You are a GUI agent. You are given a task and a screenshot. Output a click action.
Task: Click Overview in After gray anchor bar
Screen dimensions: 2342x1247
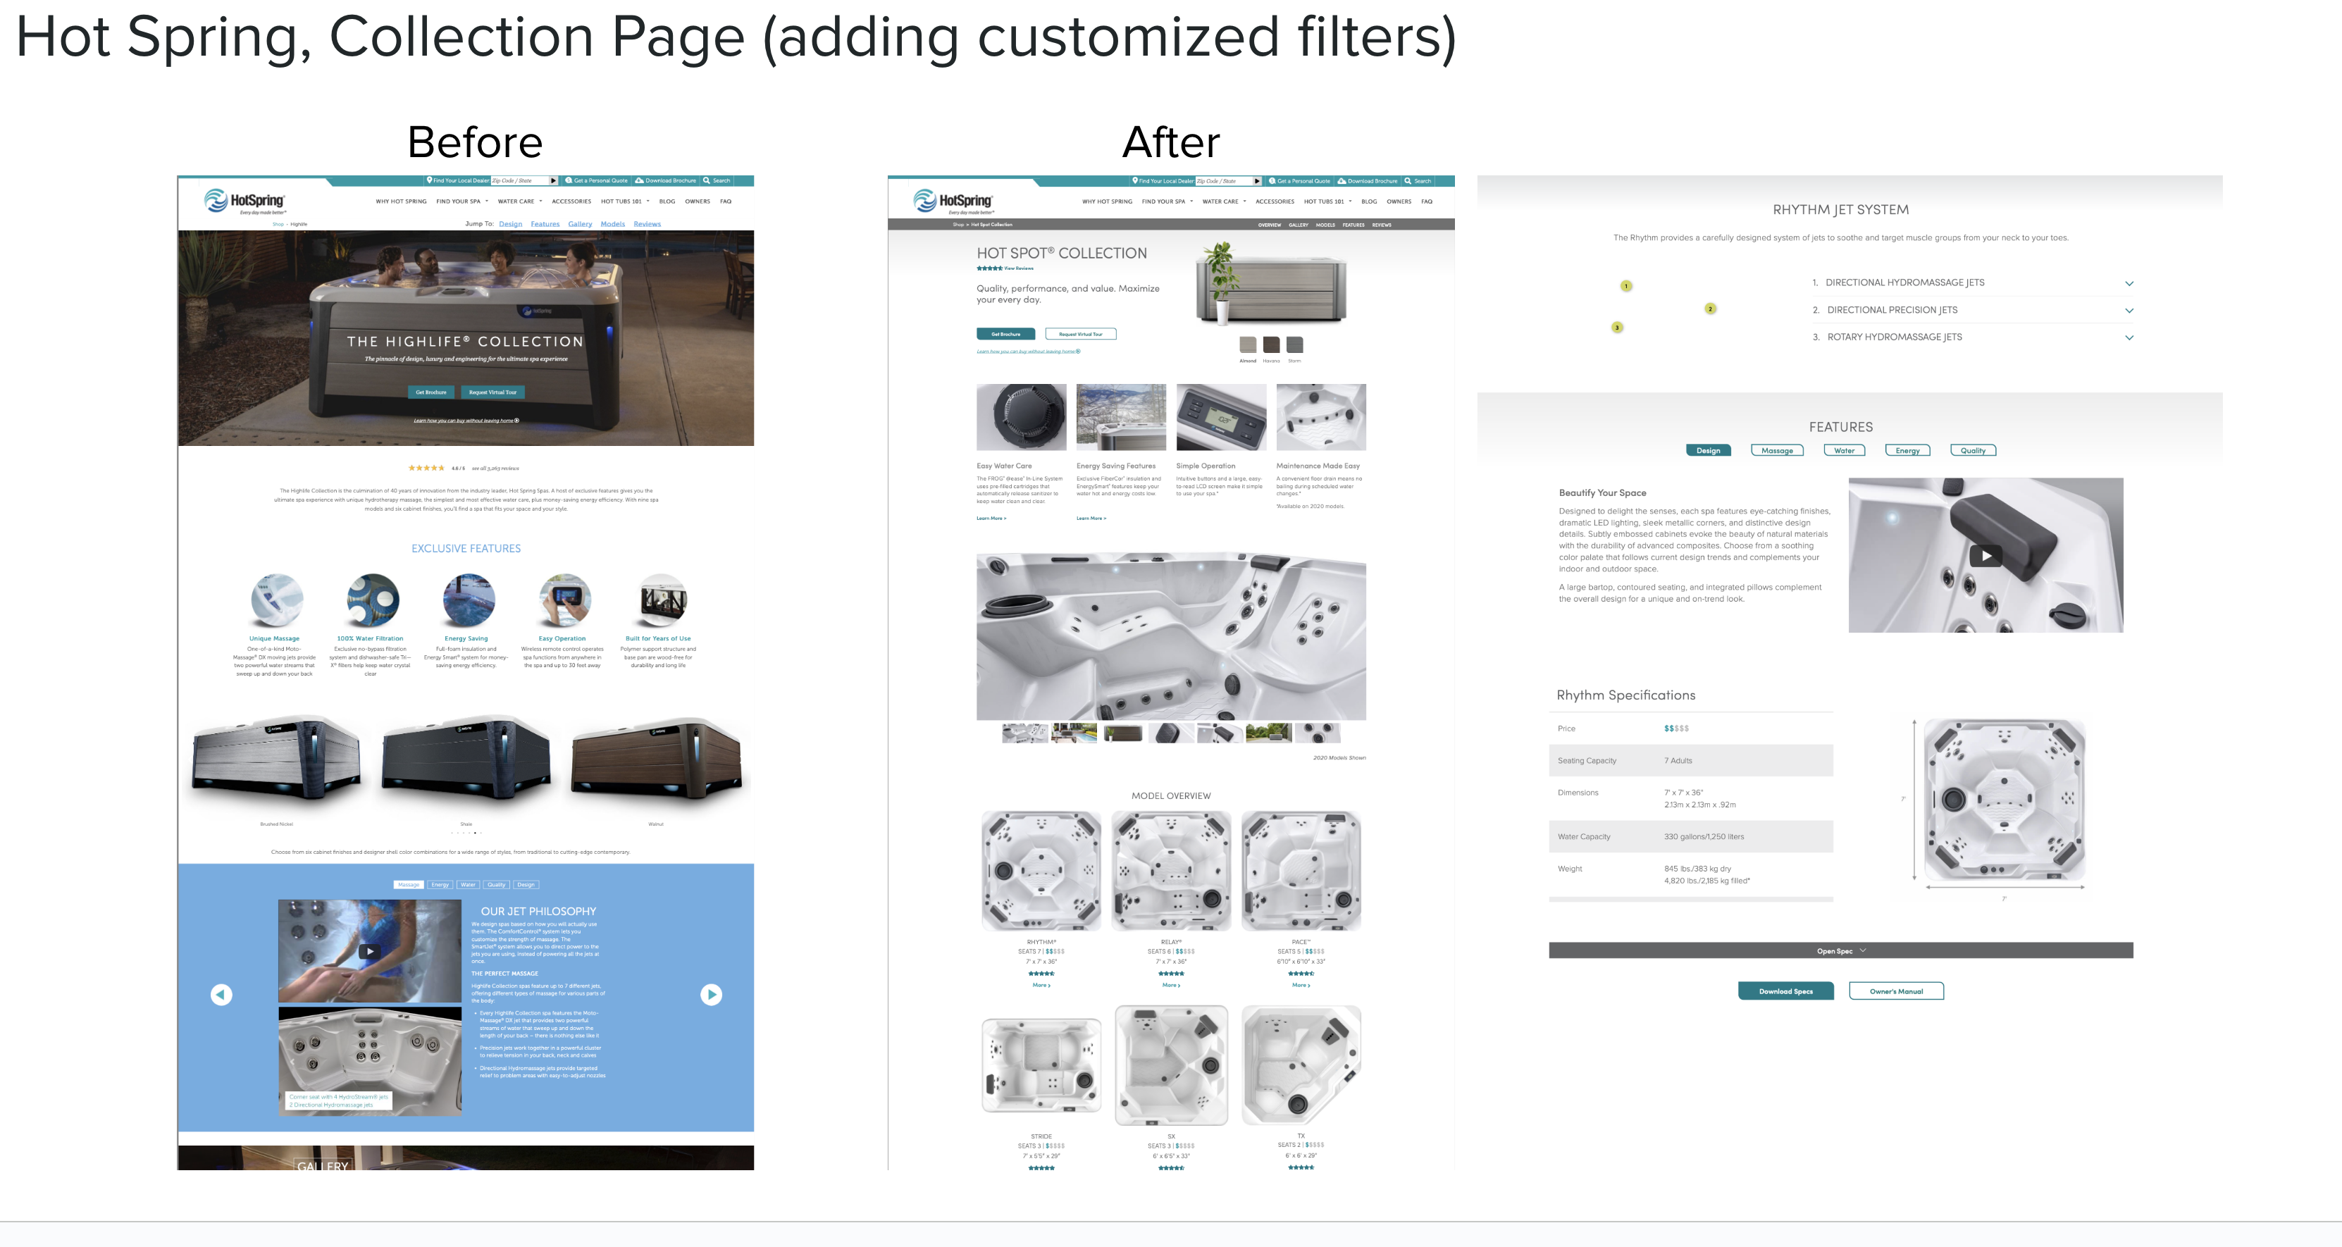click(x=1269, y=225)
